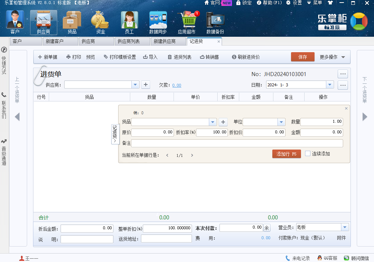Open the 更多操作 dropdown menu
Image resolution: width=374 pixels, height=262 pixels.
(332, 57)
